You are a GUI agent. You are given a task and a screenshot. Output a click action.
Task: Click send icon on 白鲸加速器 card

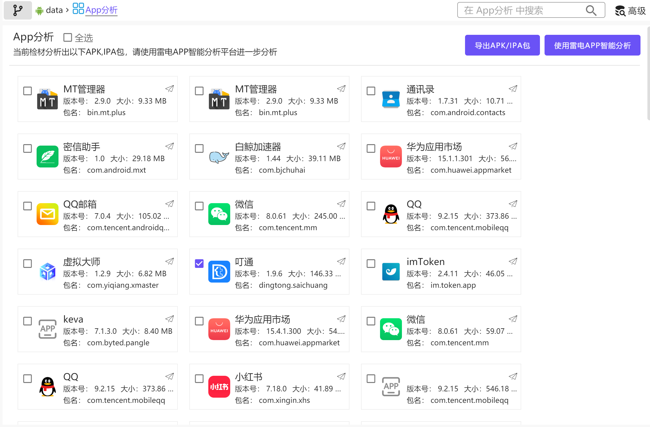(x=341, y=146)
